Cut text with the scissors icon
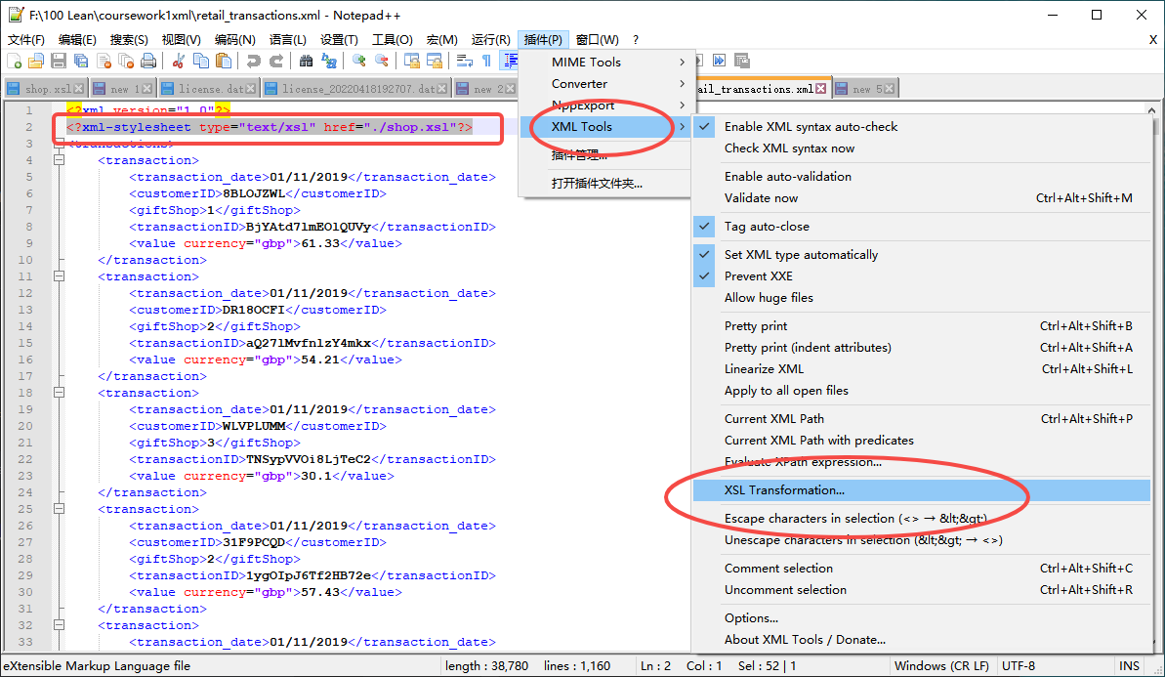Screen dimensions: 1165x677 tap(180, 61)
